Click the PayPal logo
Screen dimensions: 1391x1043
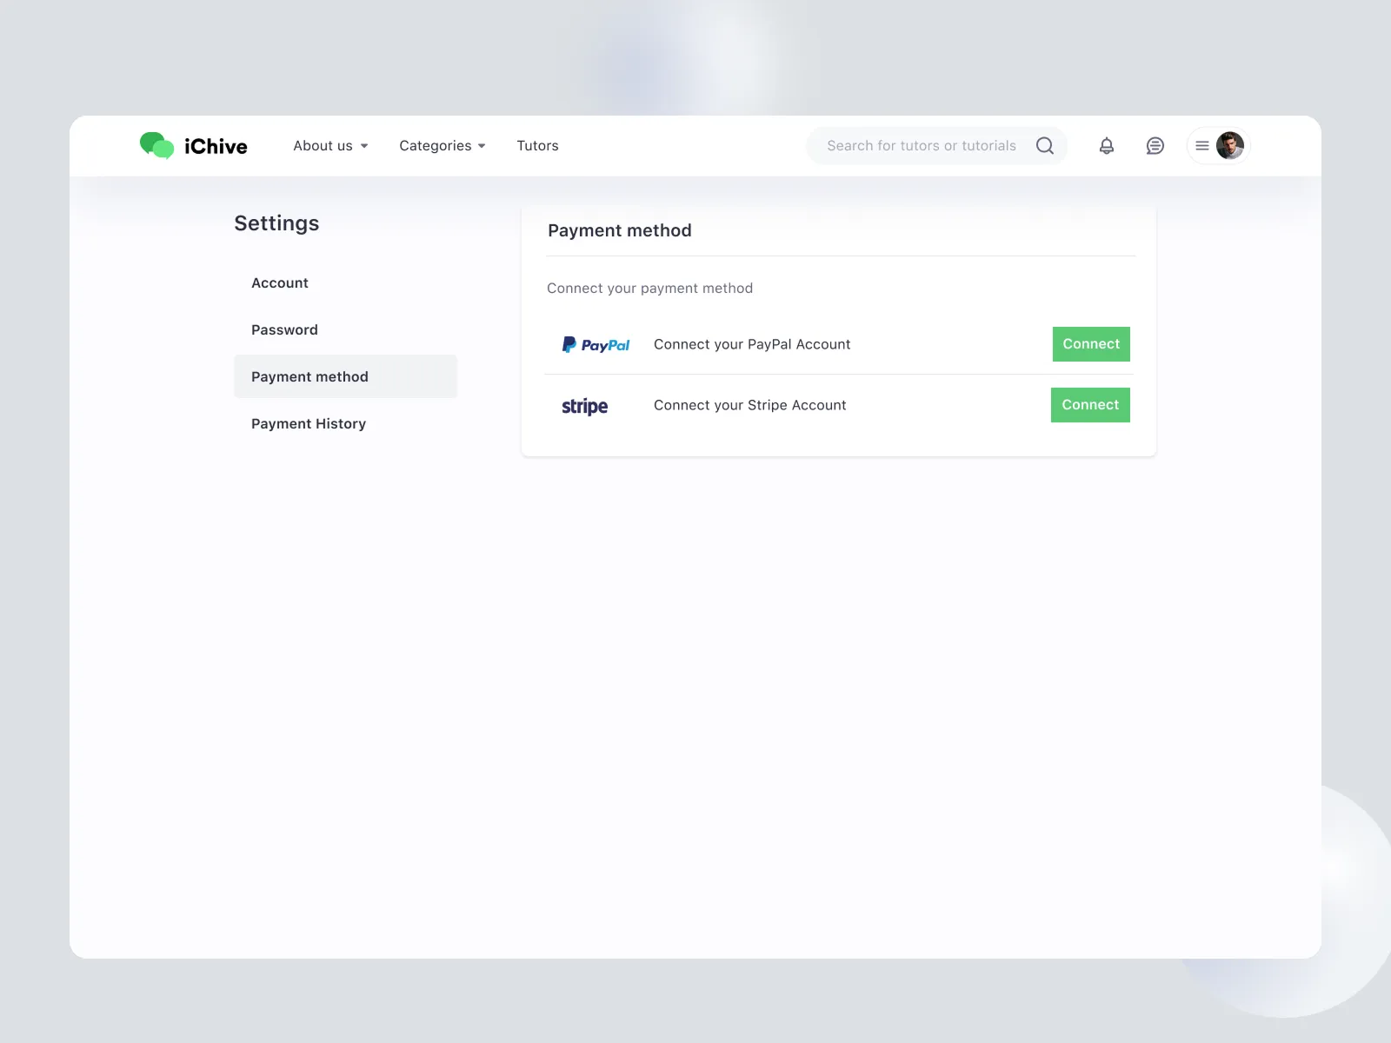[x=596, y=345]
